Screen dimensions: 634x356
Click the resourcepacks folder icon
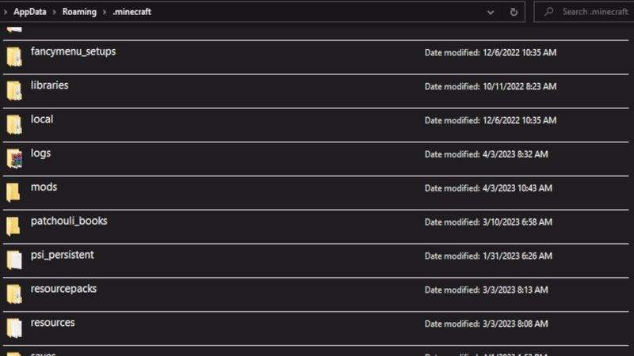pyautogui.click(x=13, y=294)
